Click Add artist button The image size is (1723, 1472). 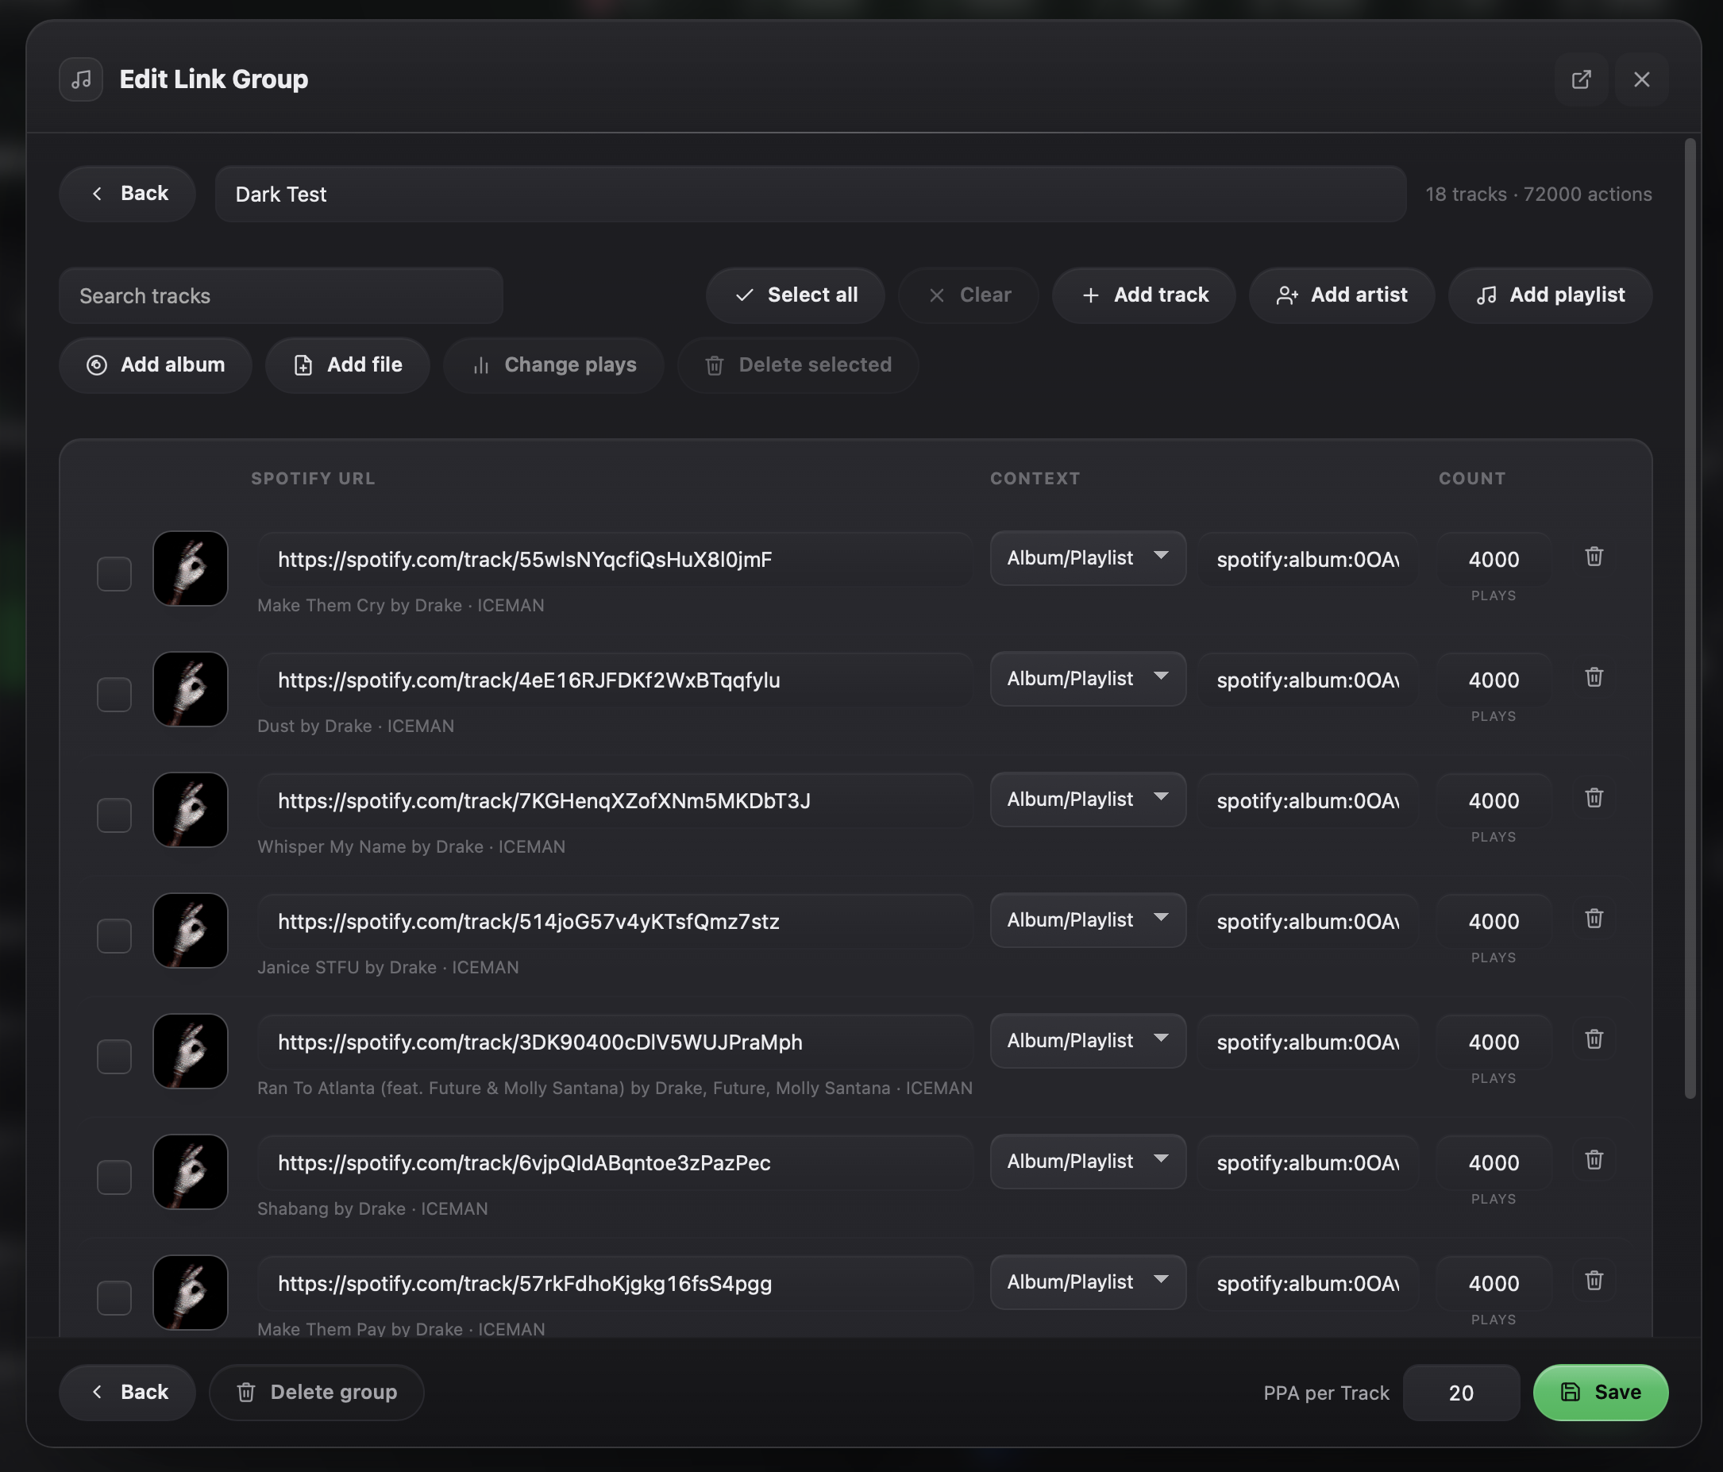[x=1341, y=295]
